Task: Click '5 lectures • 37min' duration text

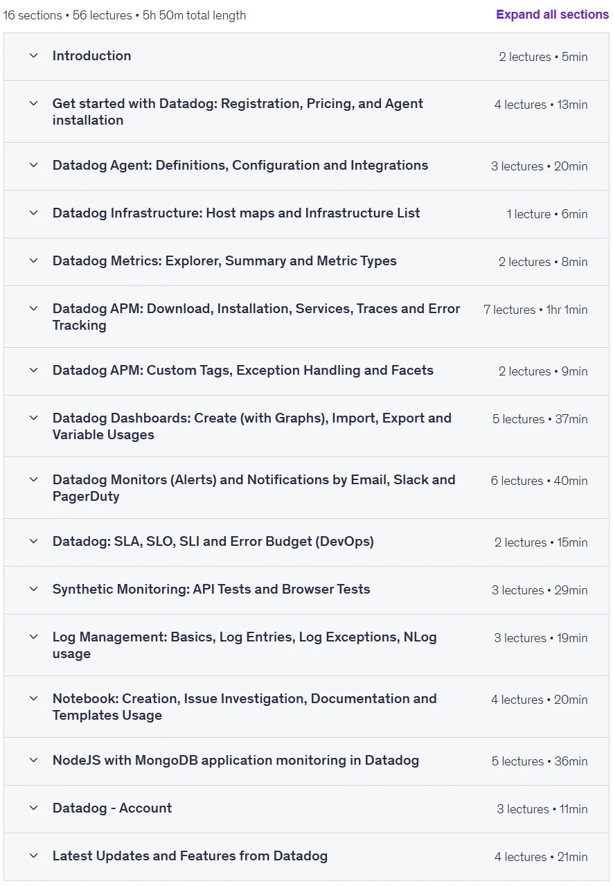Action: coord(540,419)
